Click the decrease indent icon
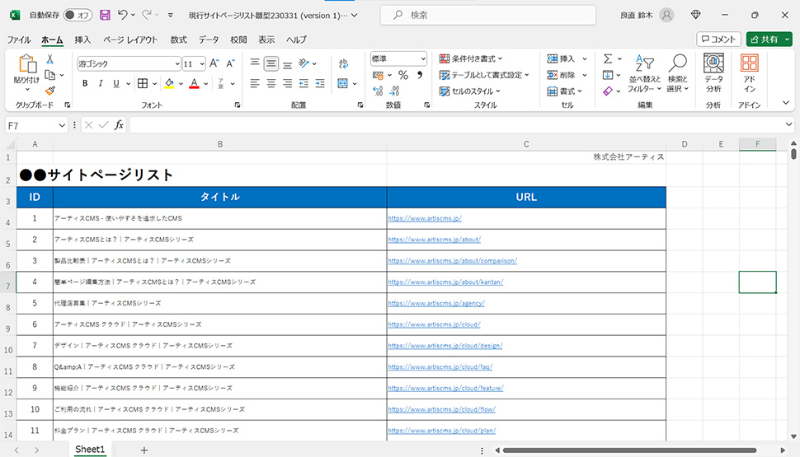The height and width of the screenshot is (457, 800). click(x=304, y=83)
